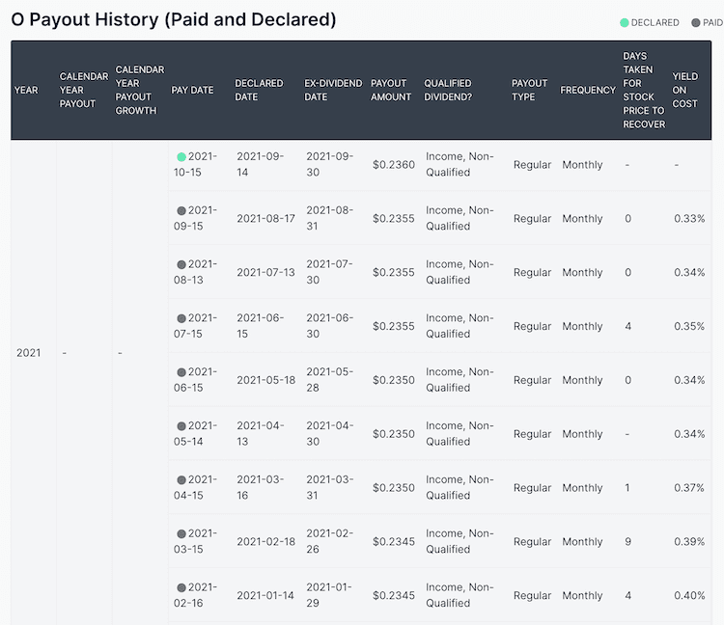Click ex-dividend date 2021-01-29
This screenshot has height=625, width=724.
click(329, 595)
